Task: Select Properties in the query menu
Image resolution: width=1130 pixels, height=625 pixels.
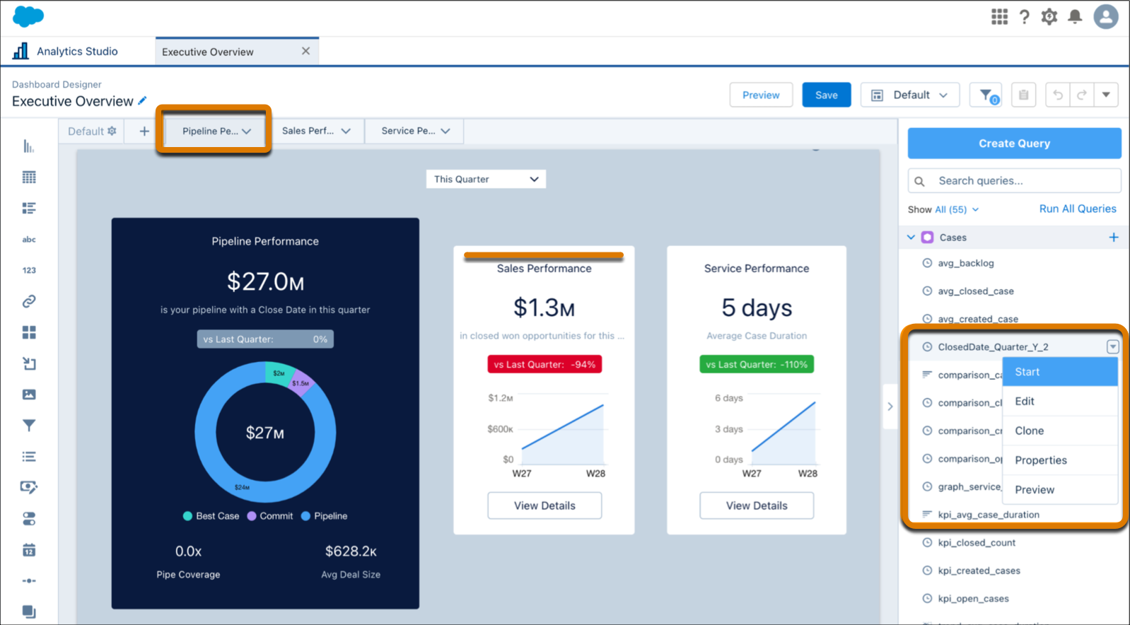Action: (x=1040, y=460)
